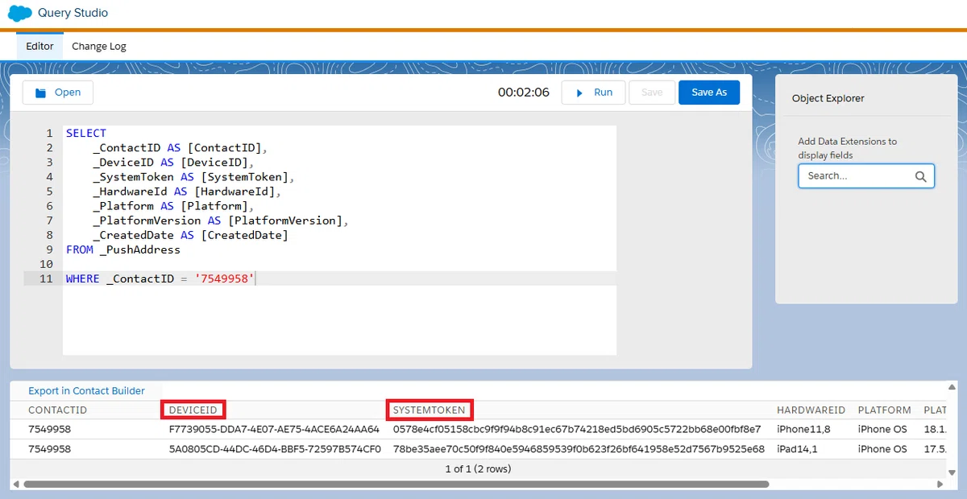
Task: Click the PLATFORM column header
Action: coord(884,410)
